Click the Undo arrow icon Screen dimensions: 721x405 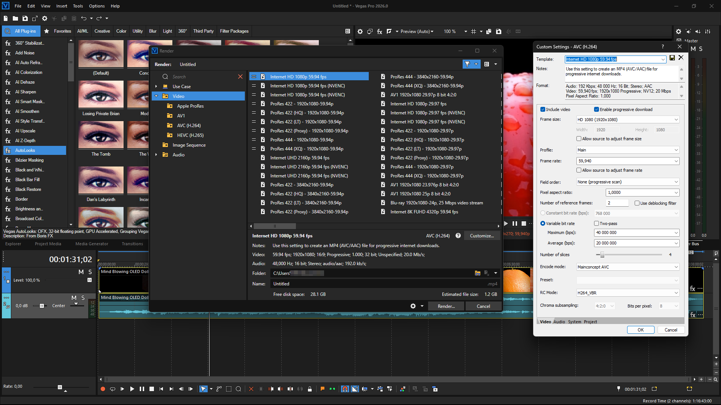click(x=84, y=18)
